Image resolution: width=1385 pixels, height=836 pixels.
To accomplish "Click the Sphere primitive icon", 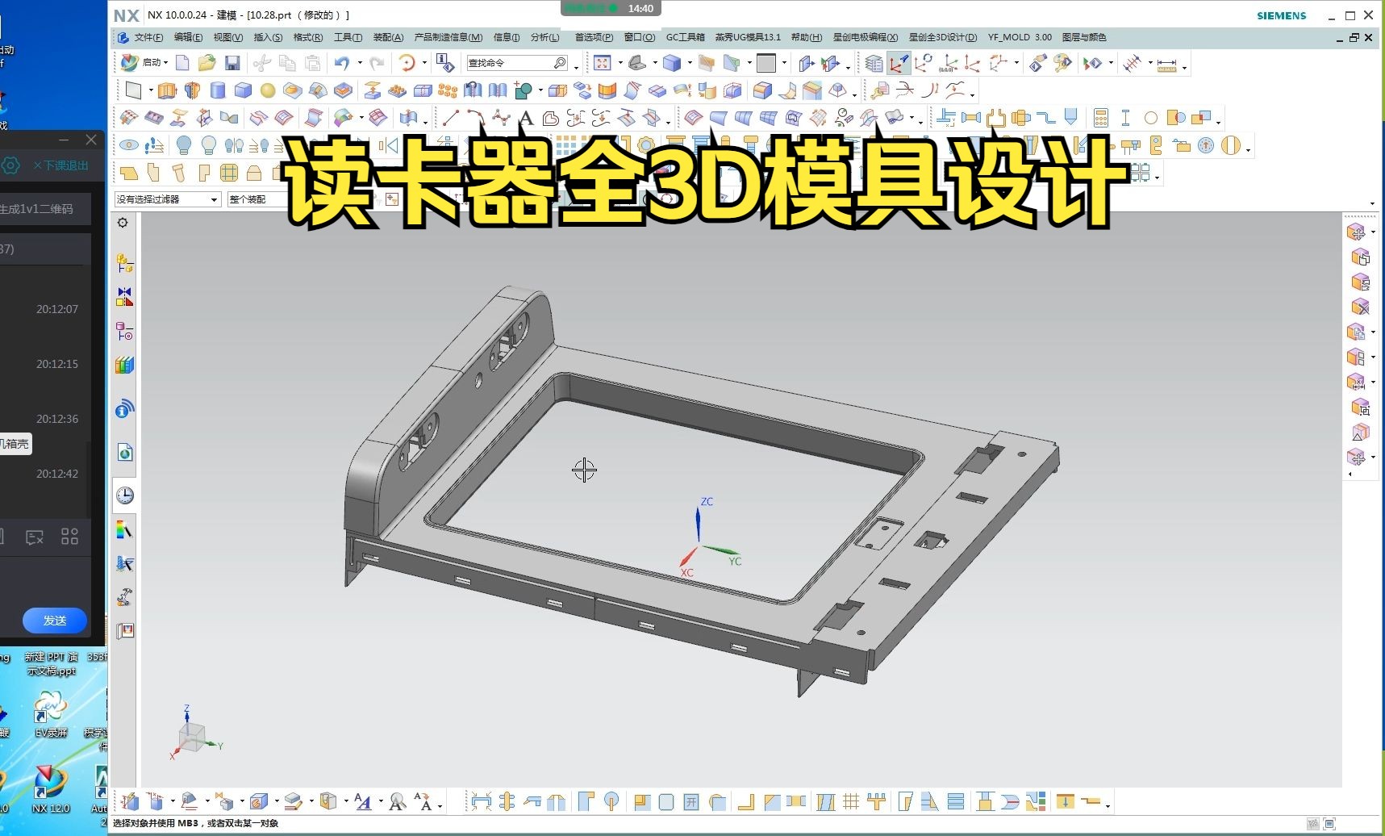I will pyautogui.click(x=269, y=90).
